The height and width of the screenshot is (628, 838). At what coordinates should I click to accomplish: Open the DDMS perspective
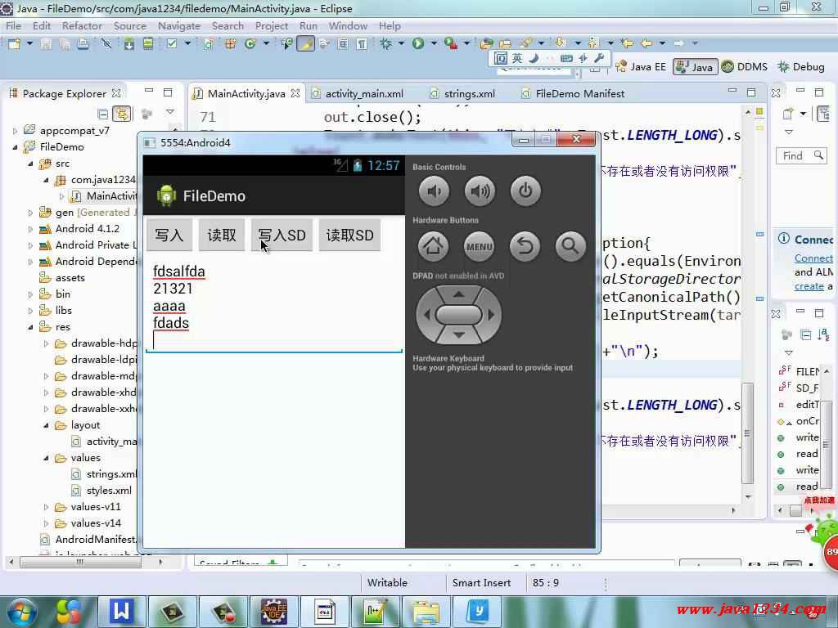pyautogui.click(x=744, y=67)
